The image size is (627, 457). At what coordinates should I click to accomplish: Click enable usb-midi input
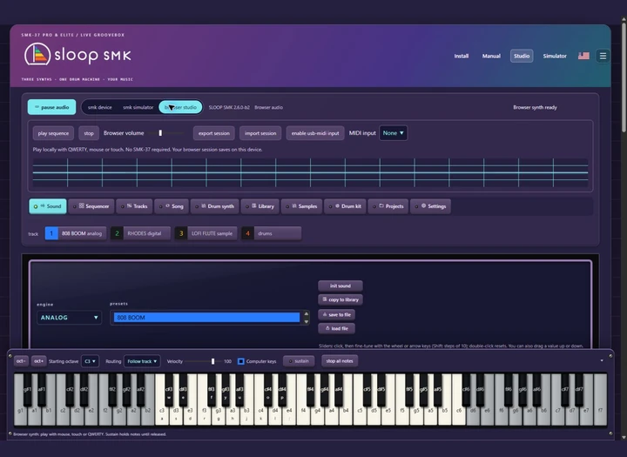(315, 133)
